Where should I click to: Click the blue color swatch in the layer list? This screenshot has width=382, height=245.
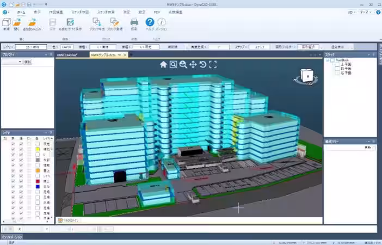coord(38,187)
